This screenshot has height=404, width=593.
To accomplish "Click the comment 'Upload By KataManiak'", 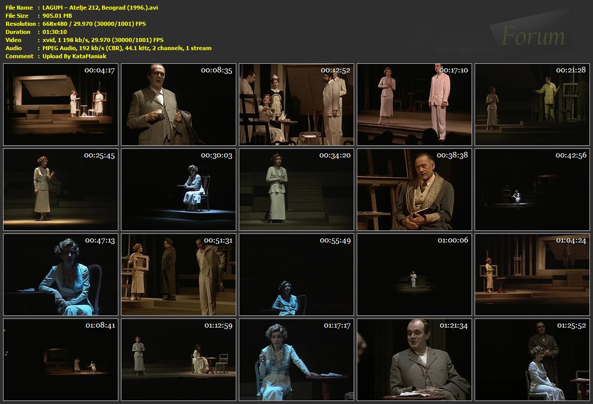I will pyautogui.click(x=74, y=56).
